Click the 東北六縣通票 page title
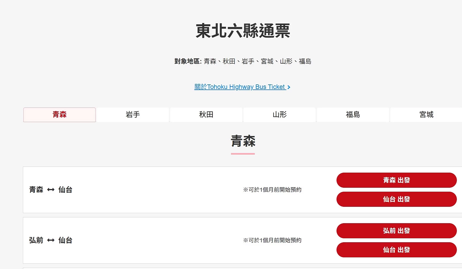462x269 pixels. click(243, 31)
